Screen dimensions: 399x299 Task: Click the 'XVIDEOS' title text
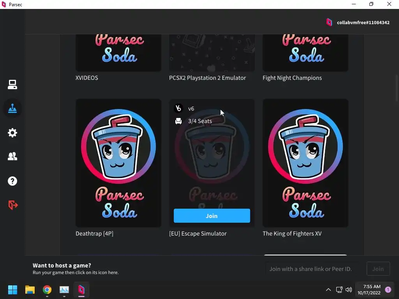[x=87, y=78]
